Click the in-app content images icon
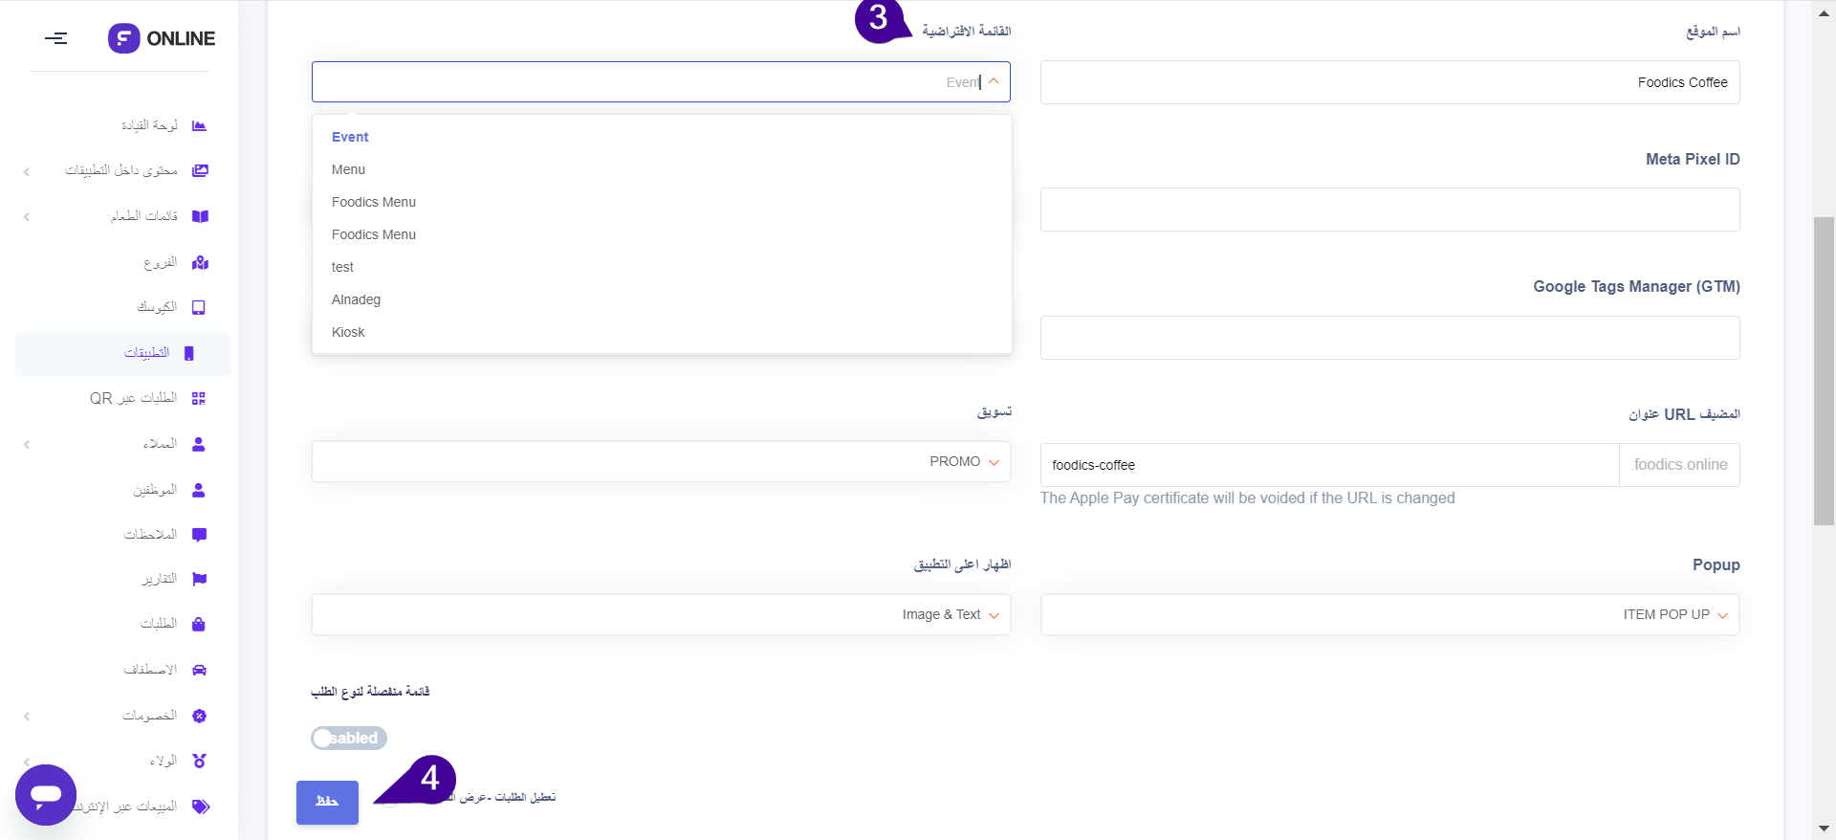The width and height of the screenshot is (1836, 840). tap(199, 170)
